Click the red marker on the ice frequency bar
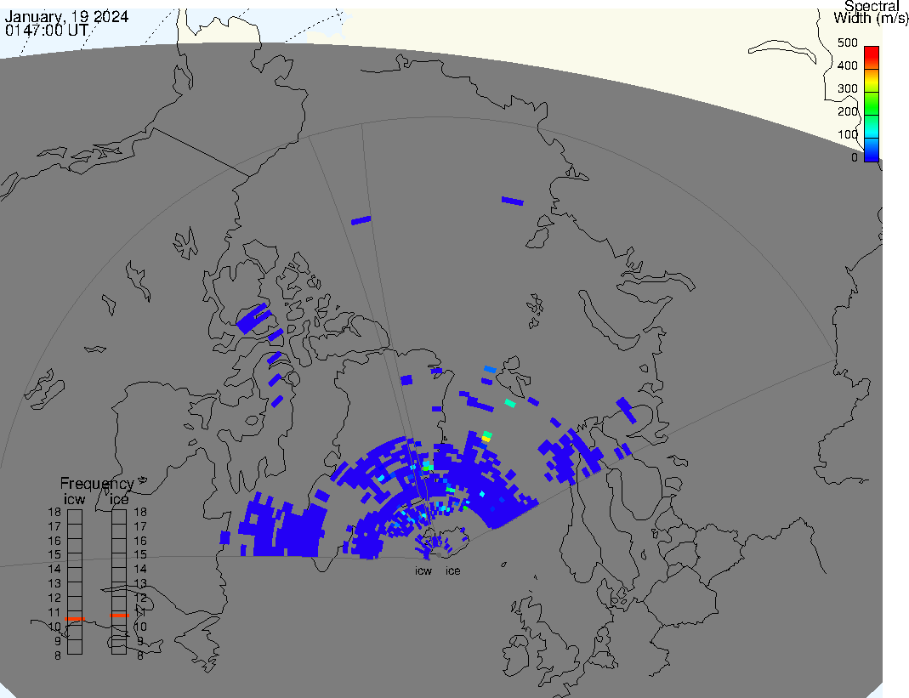This screenshot has width=909, height=698. coord(119,615)
